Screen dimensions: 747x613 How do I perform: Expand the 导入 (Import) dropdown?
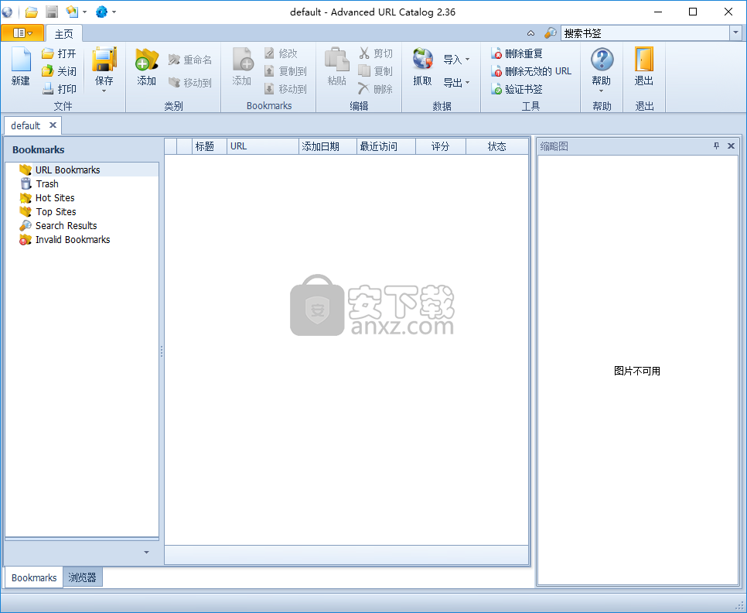point(457,60)
